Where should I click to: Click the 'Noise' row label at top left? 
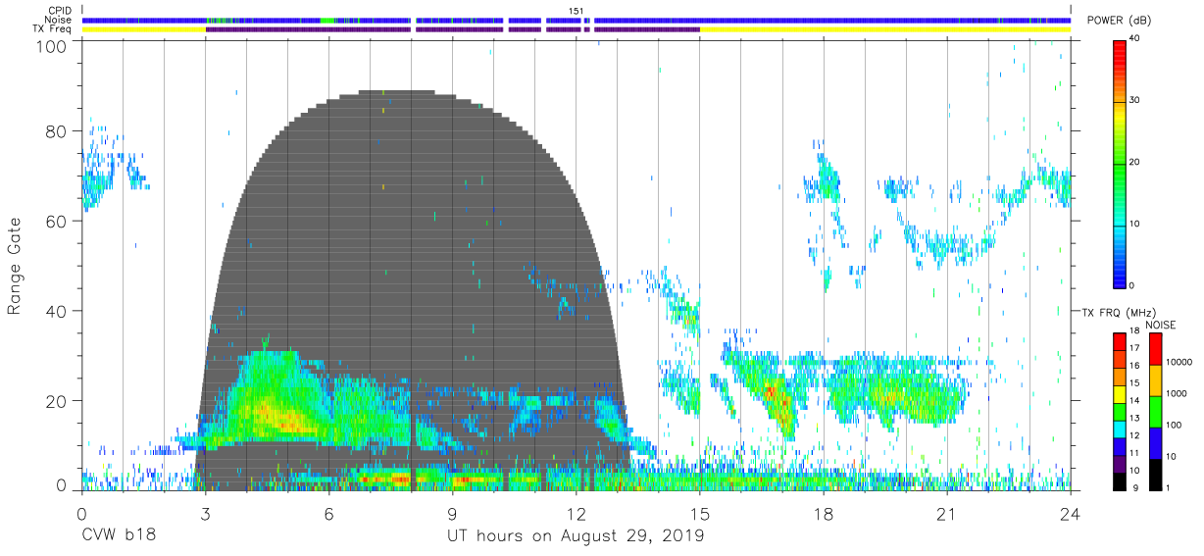[60, 20]
